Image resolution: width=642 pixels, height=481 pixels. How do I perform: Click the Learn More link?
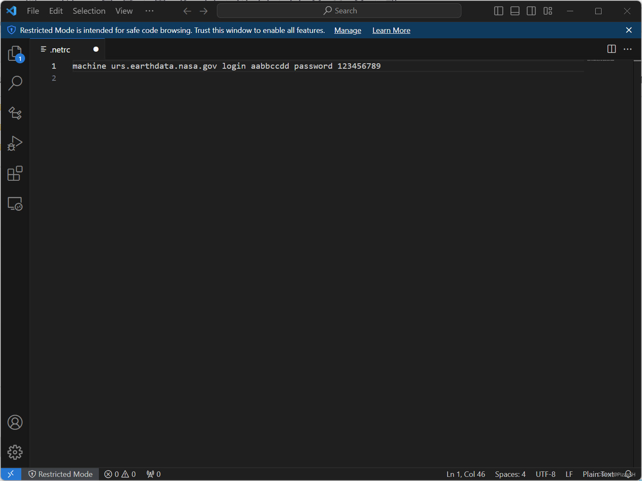coord(391,30)
